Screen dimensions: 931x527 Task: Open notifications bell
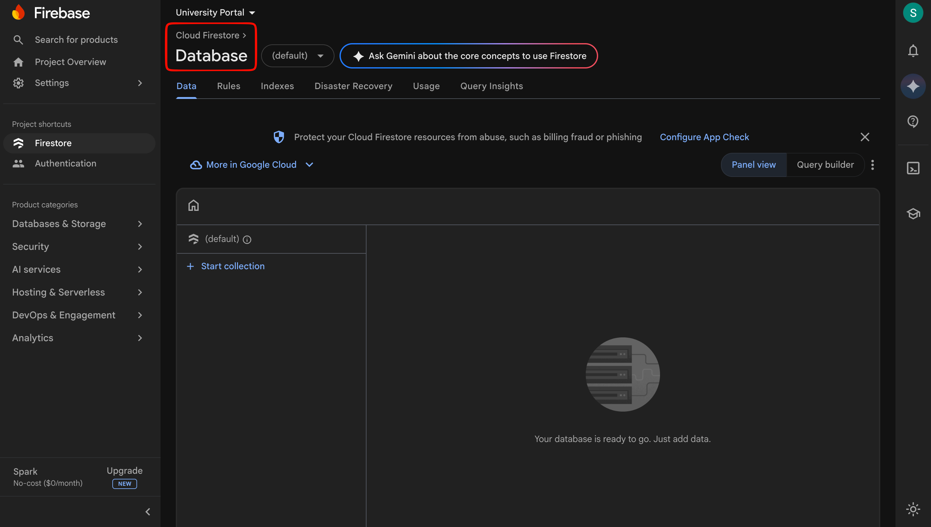[x=913, y=51]
